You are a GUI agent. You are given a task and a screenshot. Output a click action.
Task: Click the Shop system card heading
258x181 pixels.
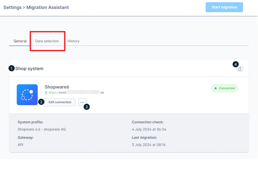(x=29, y=69)
